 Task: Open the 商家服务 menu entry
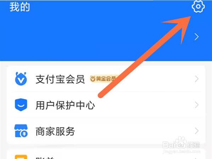point(106,131)
